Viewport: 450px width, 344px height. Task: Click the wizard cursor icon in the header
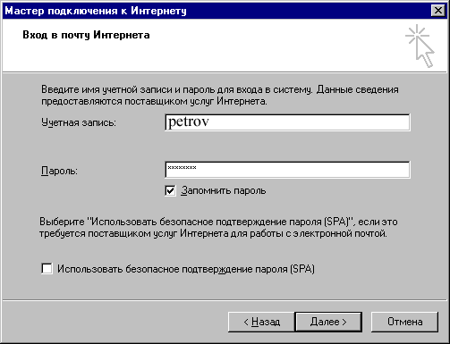420,46
